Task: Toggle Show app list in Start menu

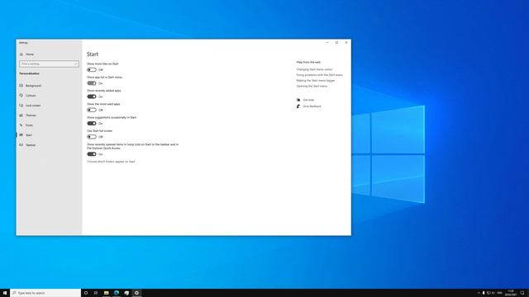Action: tap(92, 83)
